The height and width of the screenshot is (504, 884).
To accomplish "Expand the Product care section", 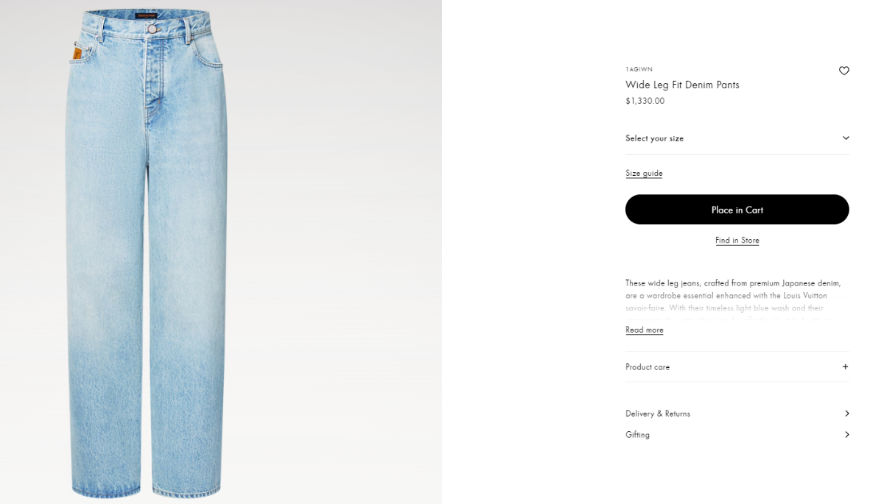I will point(737,366).
